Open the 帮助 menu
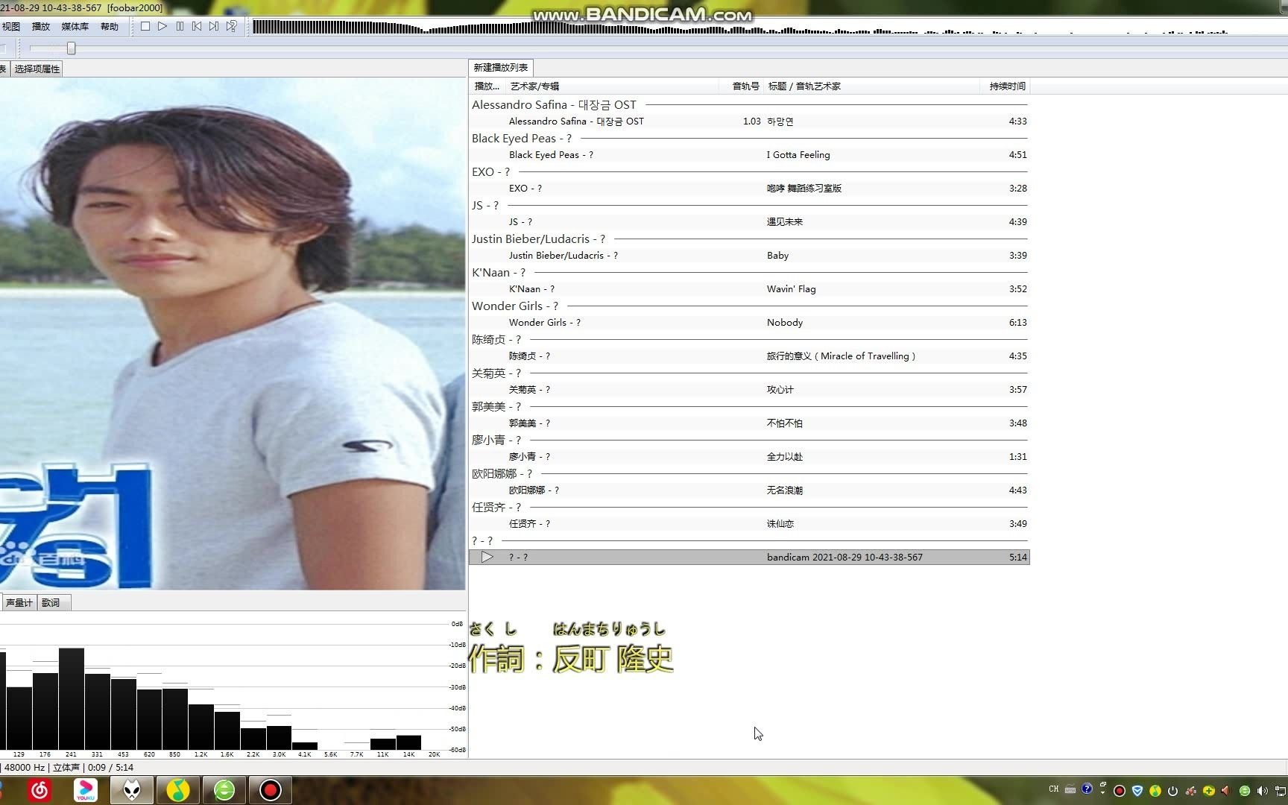Screen dimensions: 1288x805 pos(110,27)
